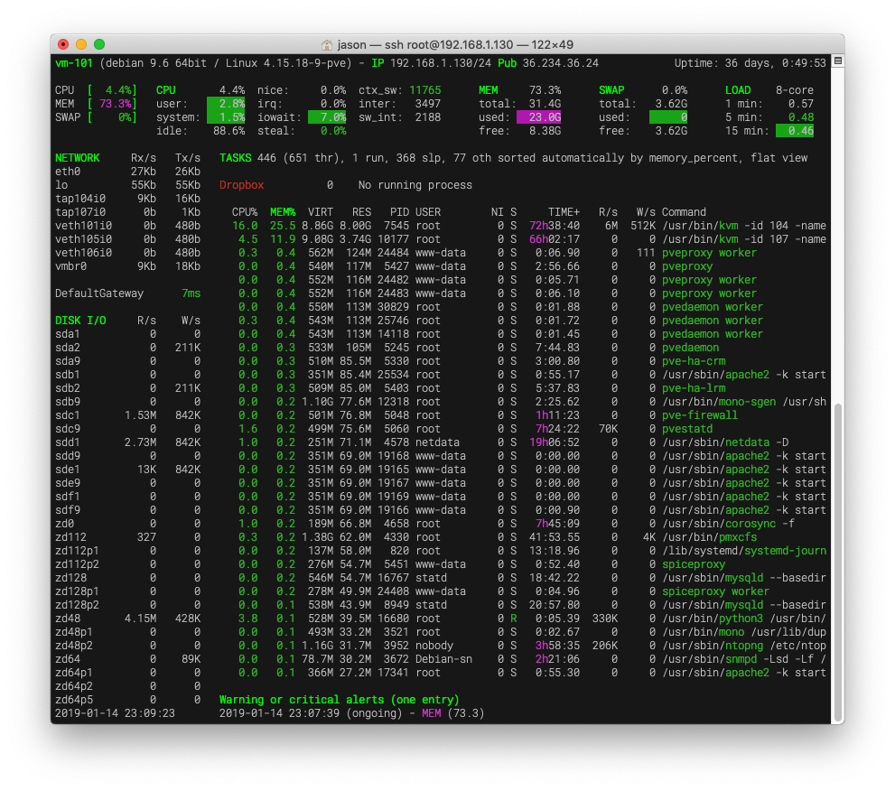Click the 'pvestatd' process command
Screen dimensions: 895x791
point(687,429)
